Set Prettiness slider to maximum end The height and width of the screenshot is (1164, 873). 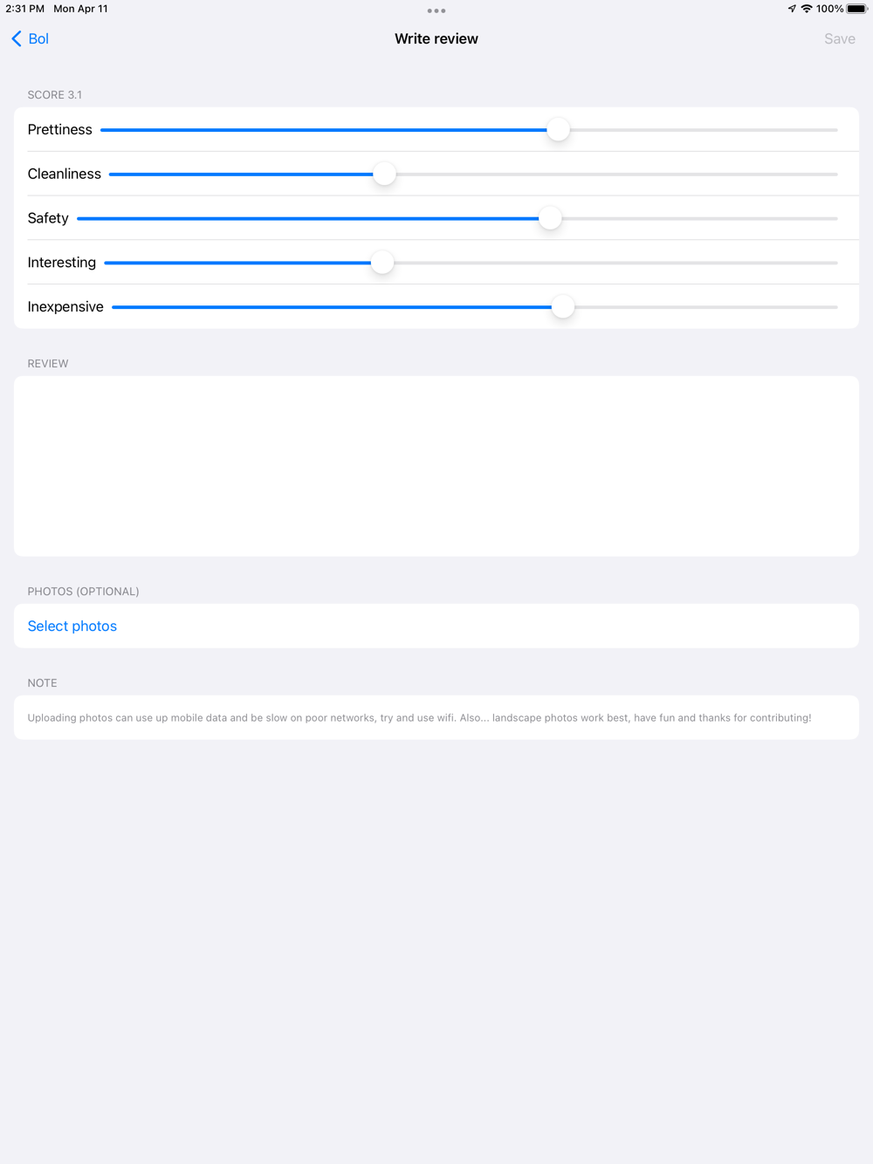[x=835, y=130]
